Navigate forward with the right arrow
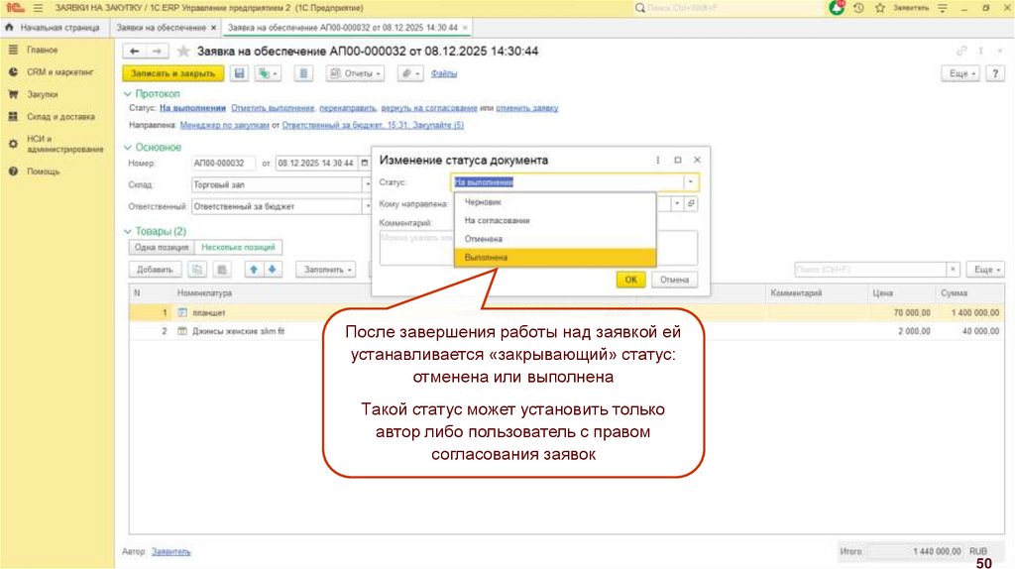1015x569 pixels. [157, 52]
